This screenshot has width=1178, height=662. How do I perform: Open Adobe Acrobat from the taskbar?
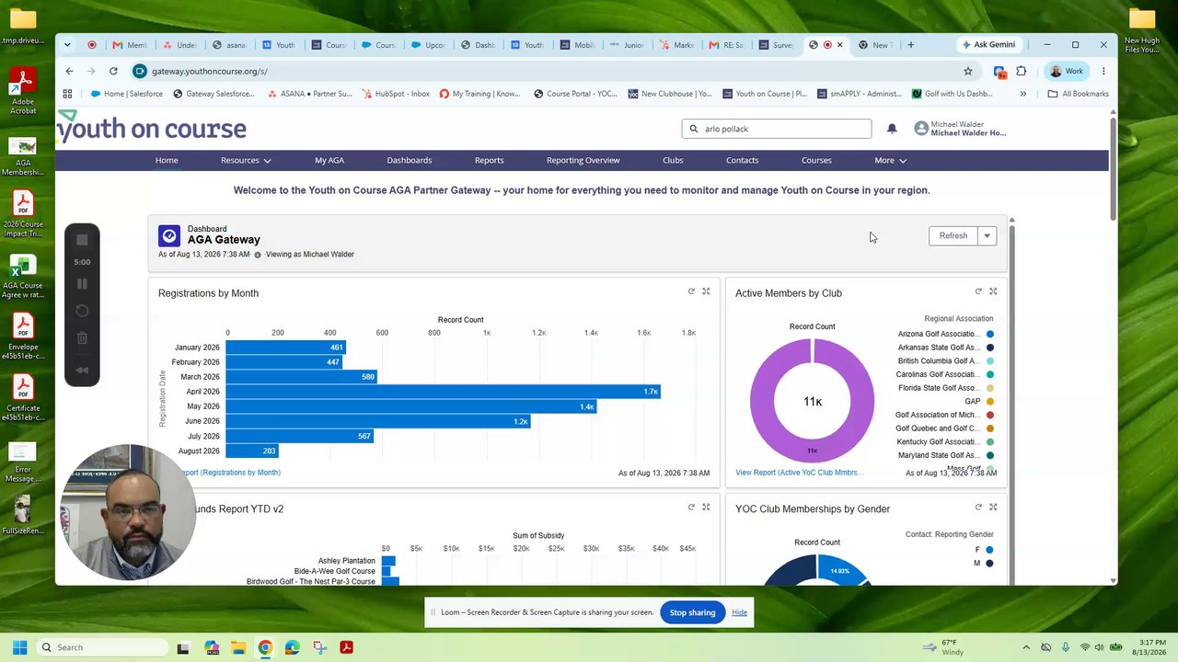346,647
